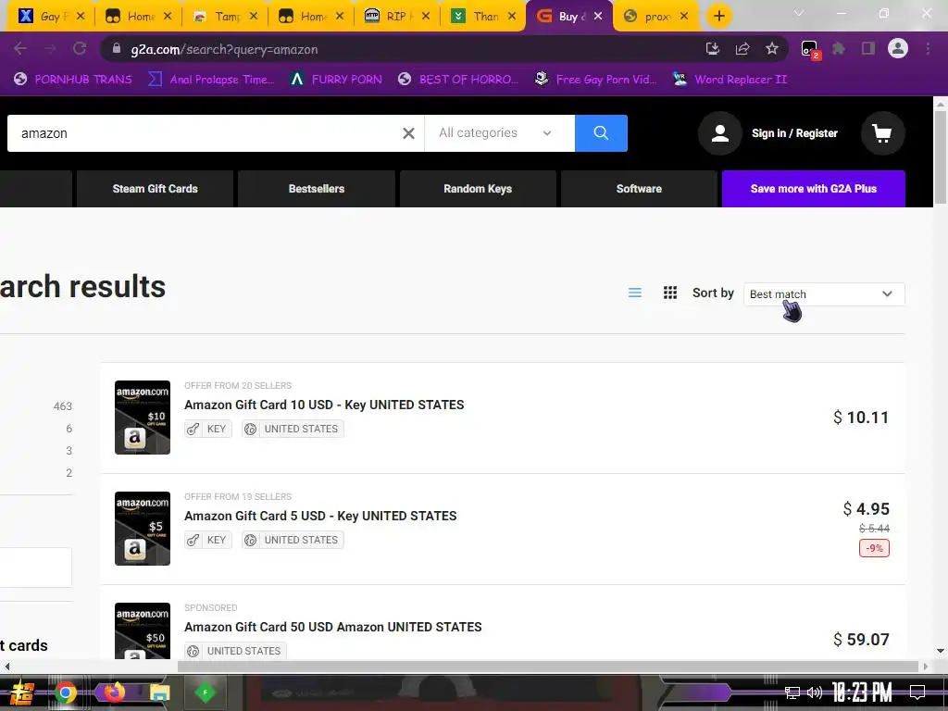
Task: Open the volume control in system tray
Action: click(815, 692)
